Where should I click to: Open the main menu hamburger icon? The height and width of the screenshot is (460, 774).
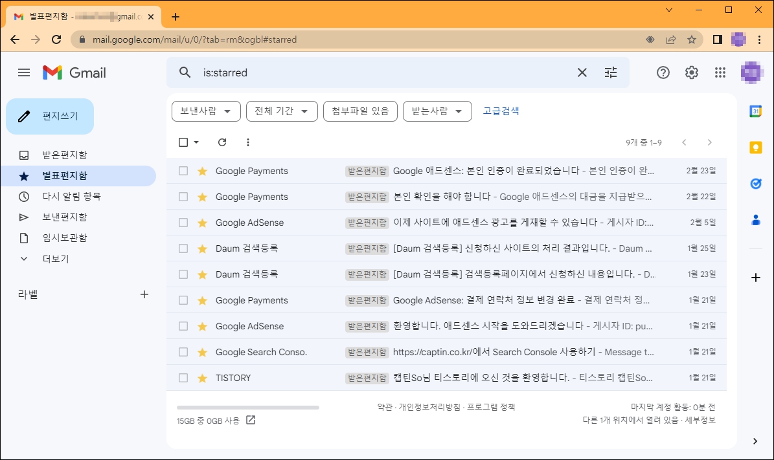24,72
